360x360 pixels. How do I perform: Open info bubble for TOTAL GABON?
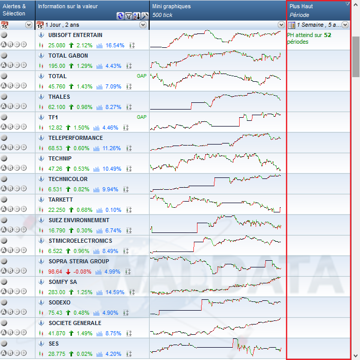[41, 56]
